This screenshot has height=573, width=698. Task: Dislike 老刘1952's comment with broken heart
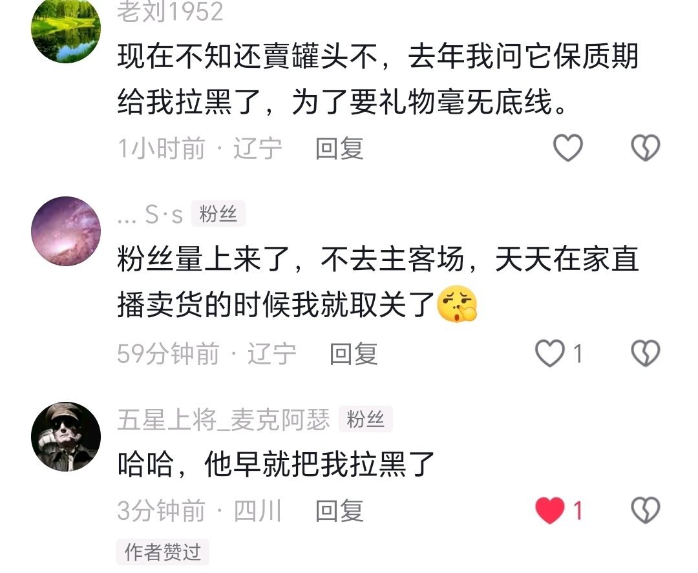646,148
